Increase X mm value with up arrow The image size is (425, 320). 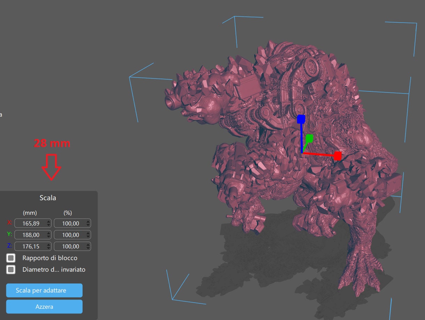(48, 221)
